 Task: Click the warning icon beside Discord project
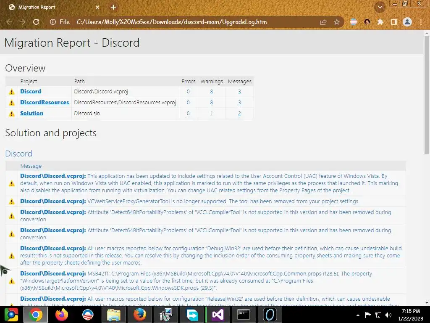pos(11,92)
